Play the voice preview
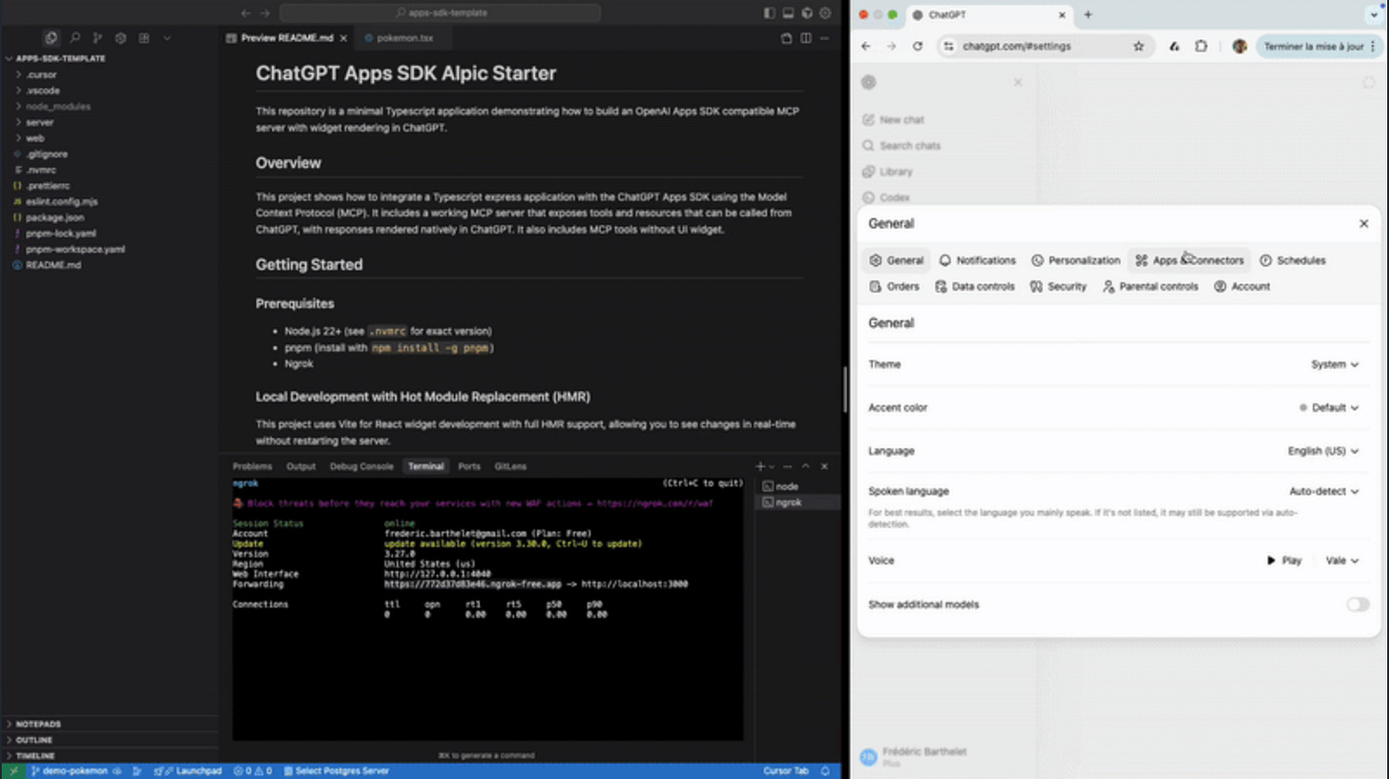The width and height of the screenshot is (1389, 779). [x=1284, y=561]
